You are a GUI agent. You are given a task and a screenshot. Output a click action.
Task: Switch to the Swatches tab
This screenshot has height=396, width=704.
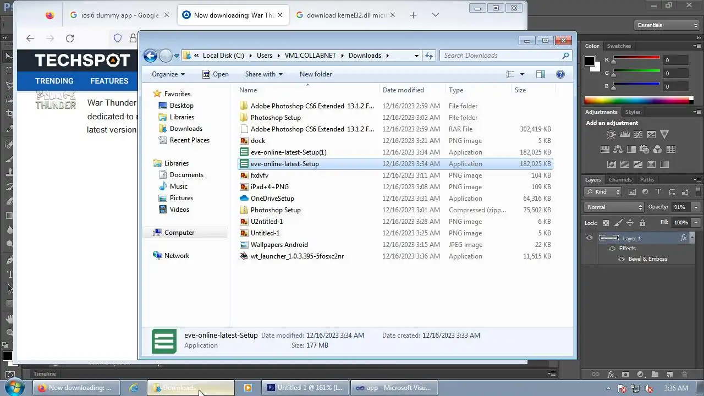(619, 46)
